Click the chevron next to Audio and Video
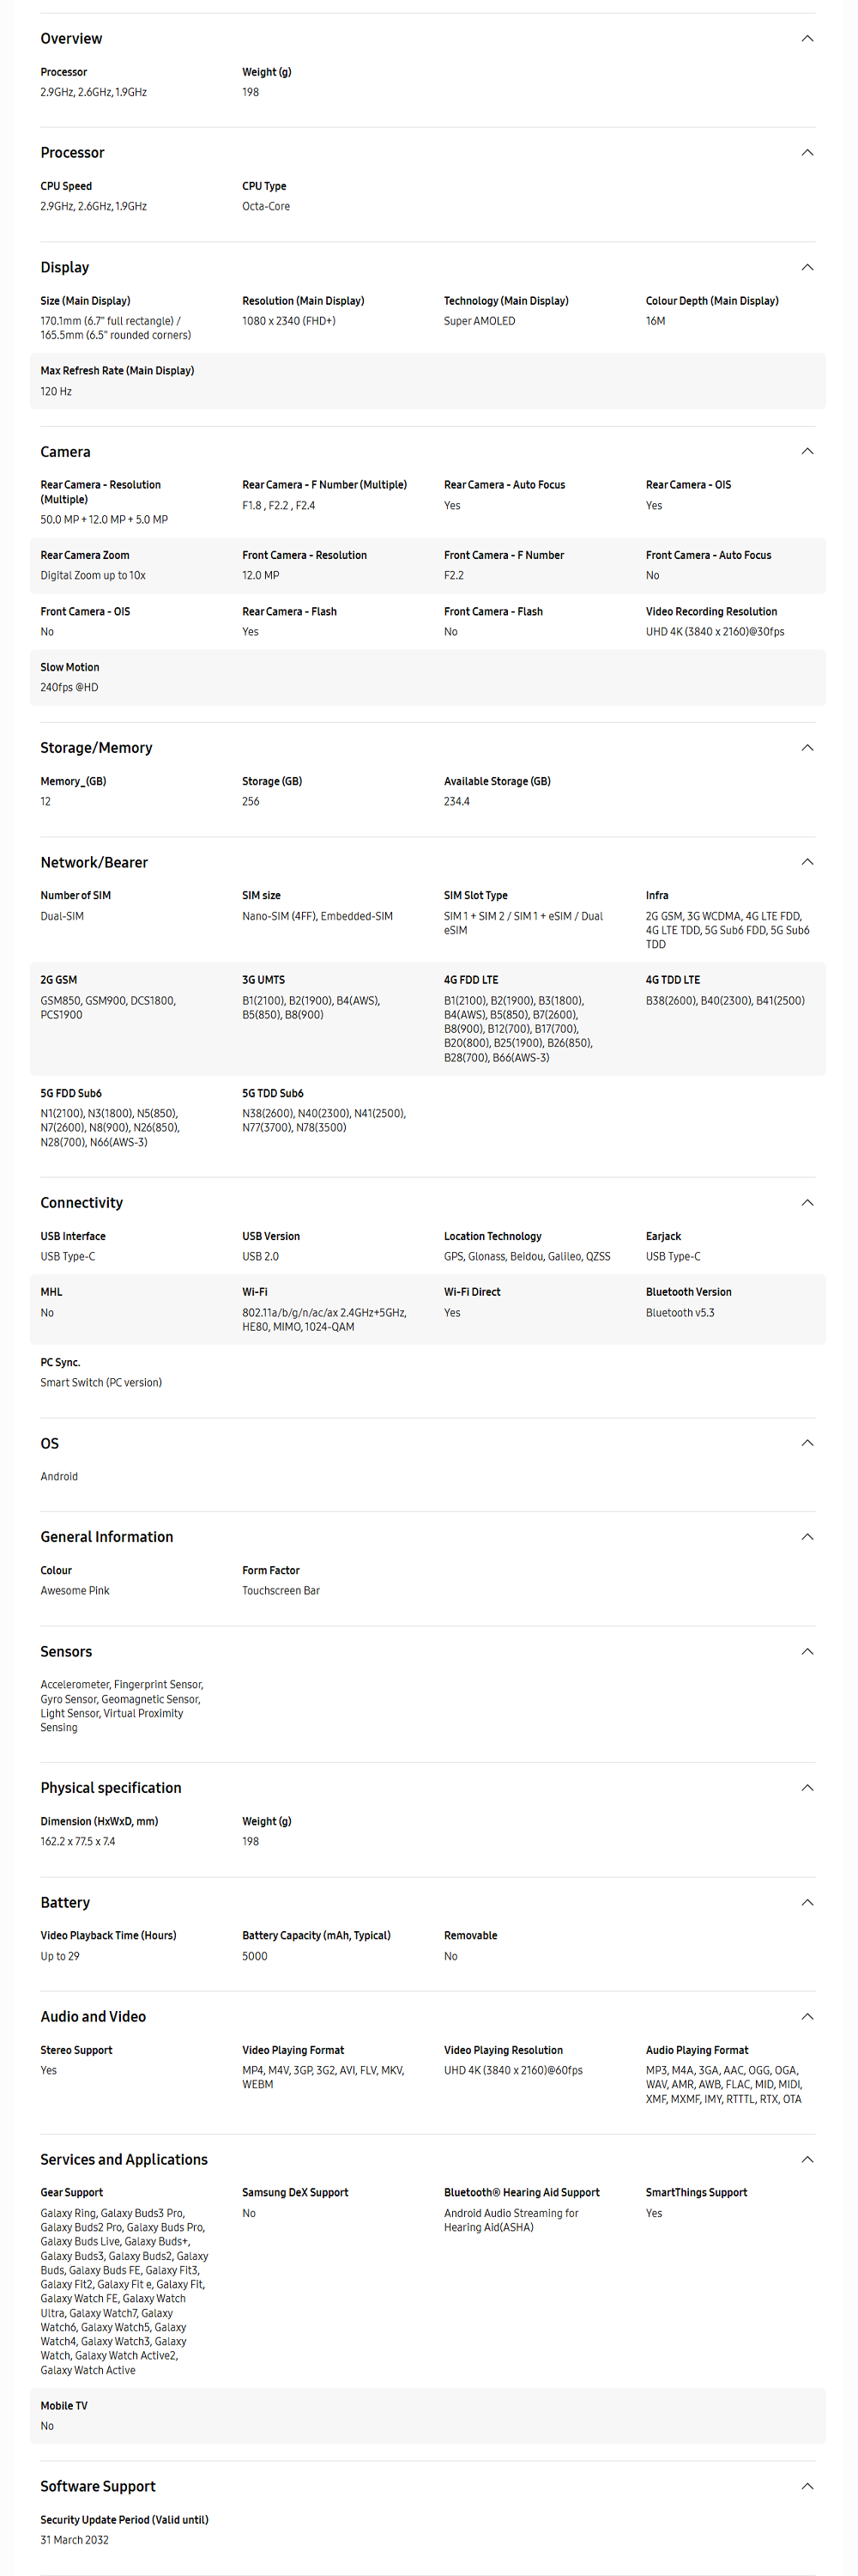The width and height of the screenshot is (858, 2576). tap(807, 2017)
